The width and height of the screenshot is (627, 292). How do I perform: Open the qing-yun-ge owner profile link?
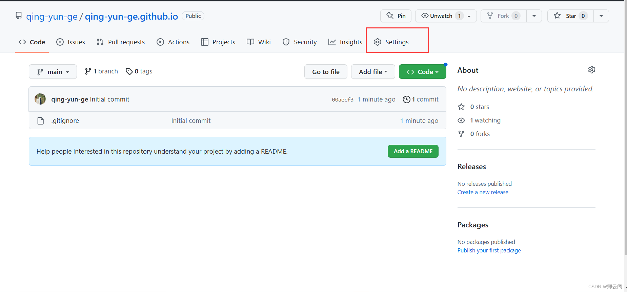point(52,16)
